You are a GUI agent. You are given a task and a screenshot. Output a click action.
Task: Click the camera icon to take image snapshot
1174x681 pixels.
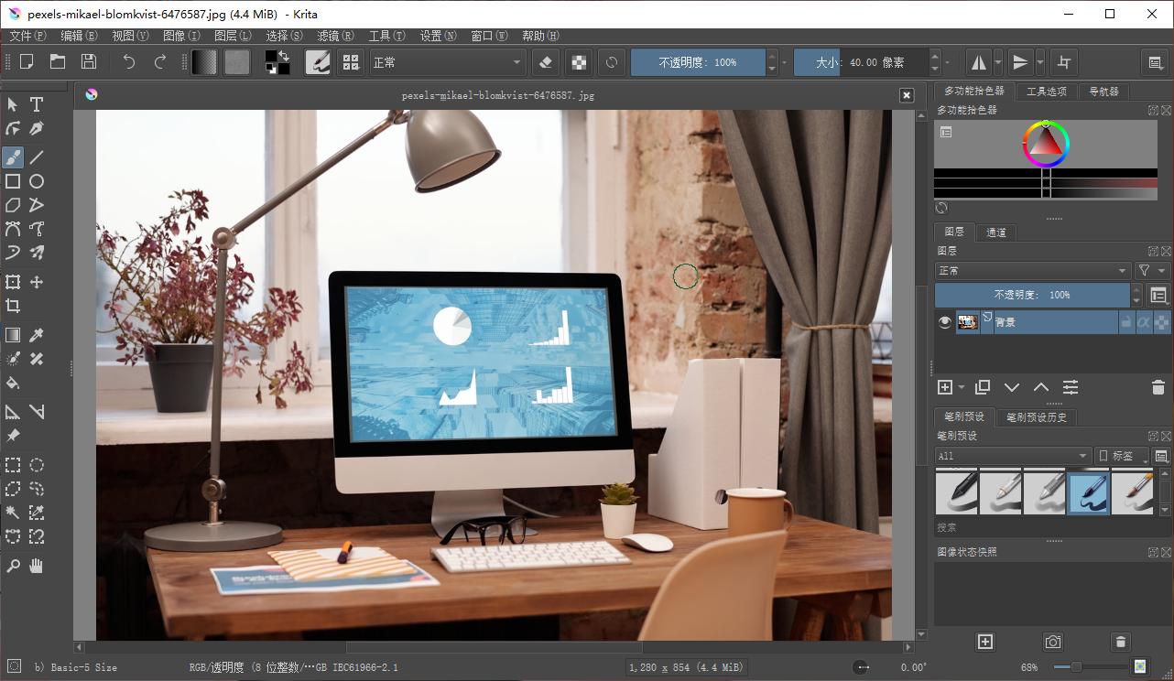(x=1052, y=642)
